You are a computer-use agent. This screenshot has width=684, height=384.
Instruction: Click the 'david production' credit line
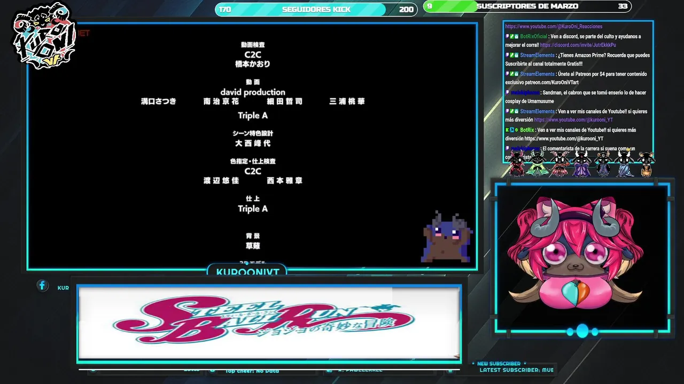tap(253, 92)
